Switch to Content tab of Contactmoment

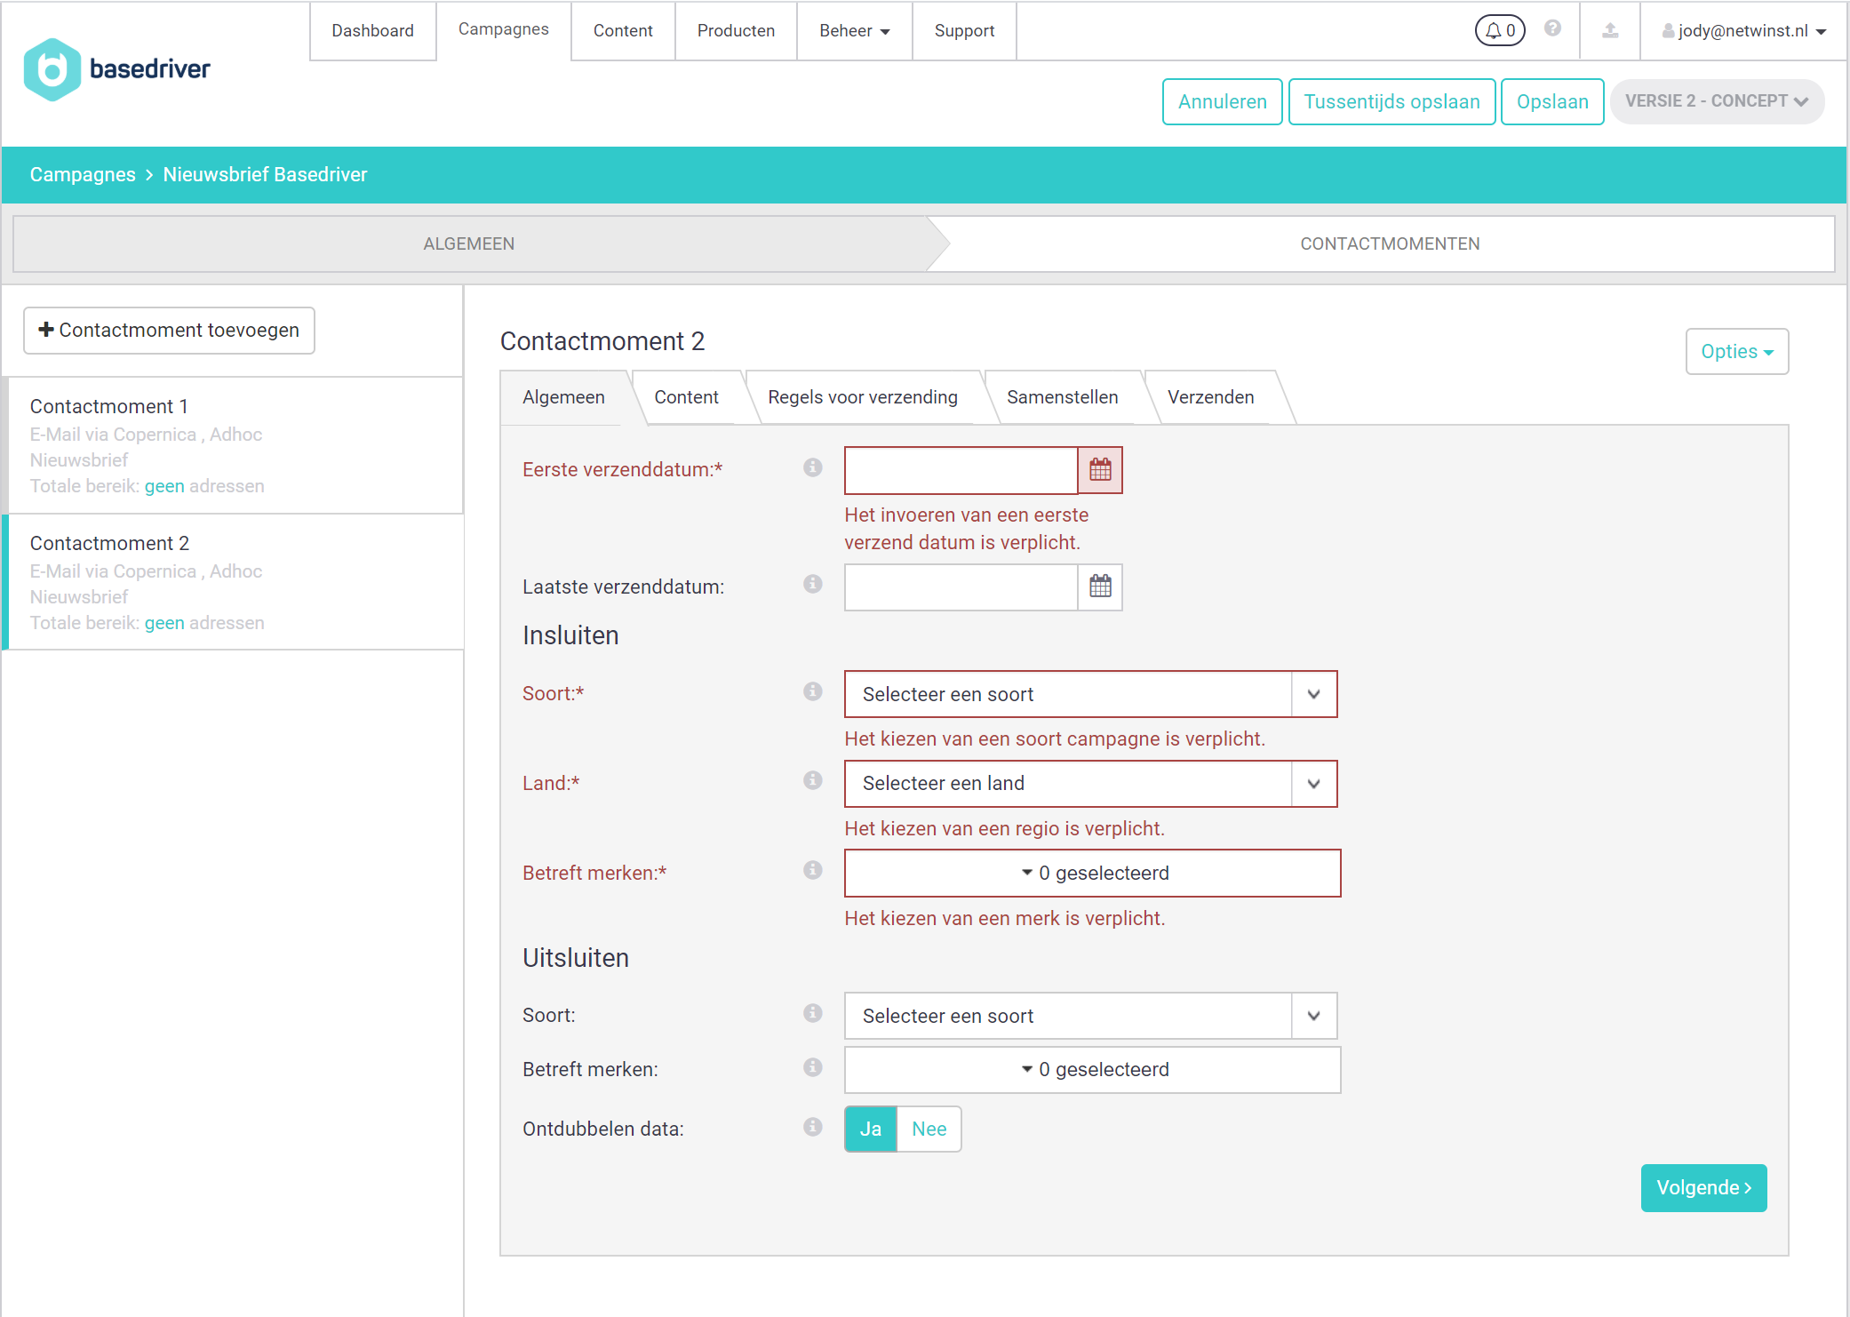click(686, 397)
